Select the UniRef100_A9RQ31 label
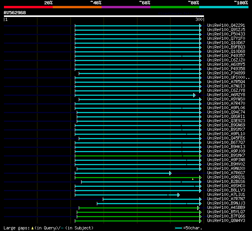Viewport: 252px width, 231px height. pos(226,177)
